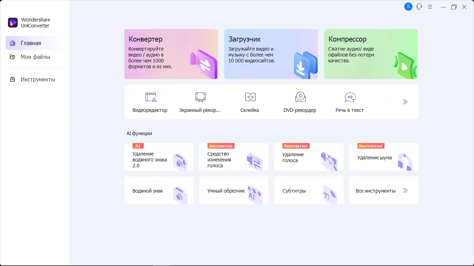Open the Инструменты sidebar section

pos(34,79)
